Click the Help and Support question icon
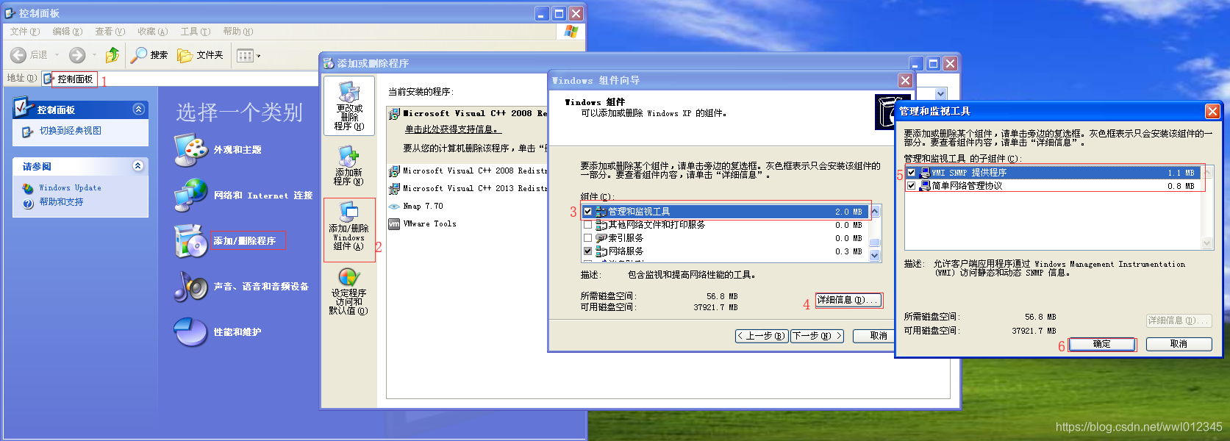 (28, 203)
